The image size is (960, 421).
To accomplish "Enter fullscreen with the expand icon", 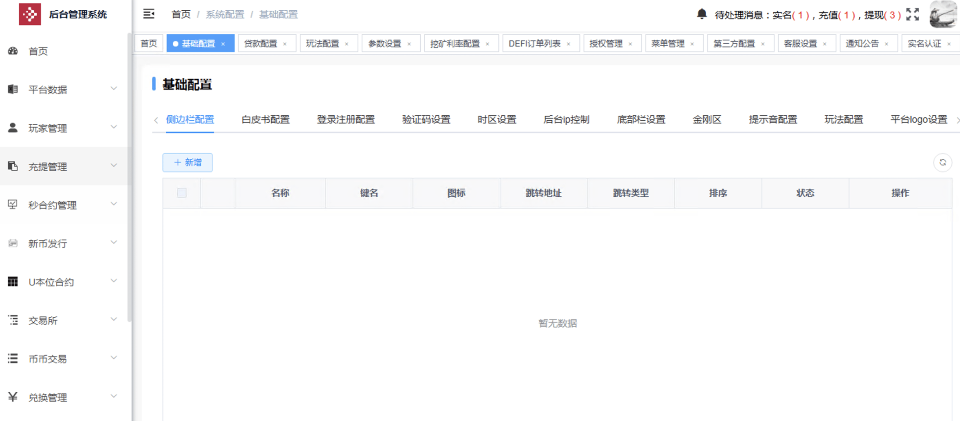I will [912, 14].
